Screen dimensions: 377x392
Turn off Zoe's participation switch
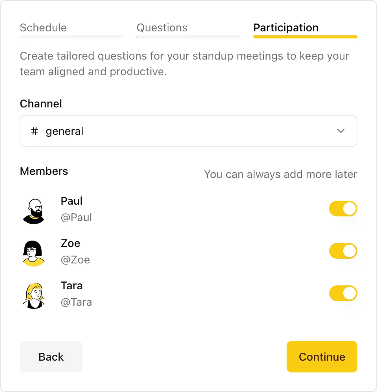(x=343, y=251)
